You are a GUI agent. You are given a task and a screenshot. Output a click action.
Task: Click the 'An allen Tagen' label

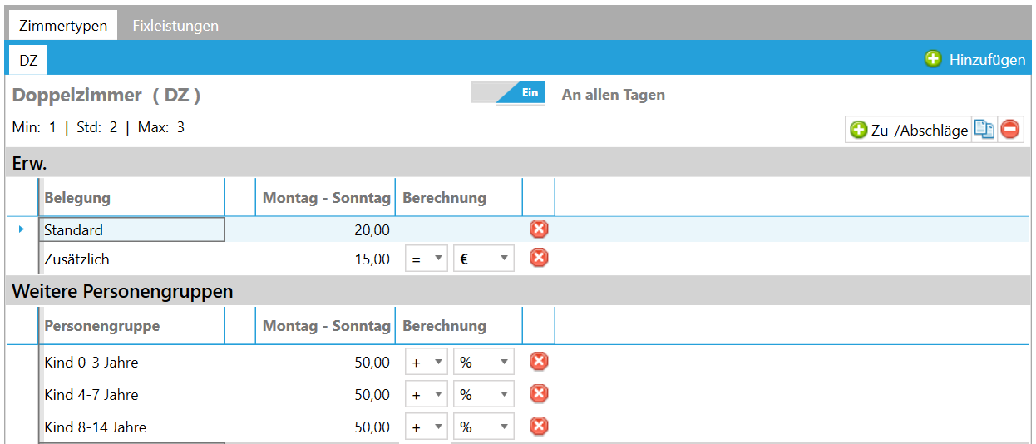pos(614,95)
